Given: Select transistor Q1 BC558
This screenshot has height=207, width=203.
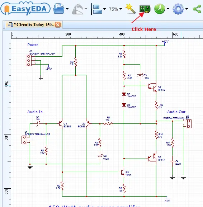Looking at the screenshot, I should tap(61, 124).
